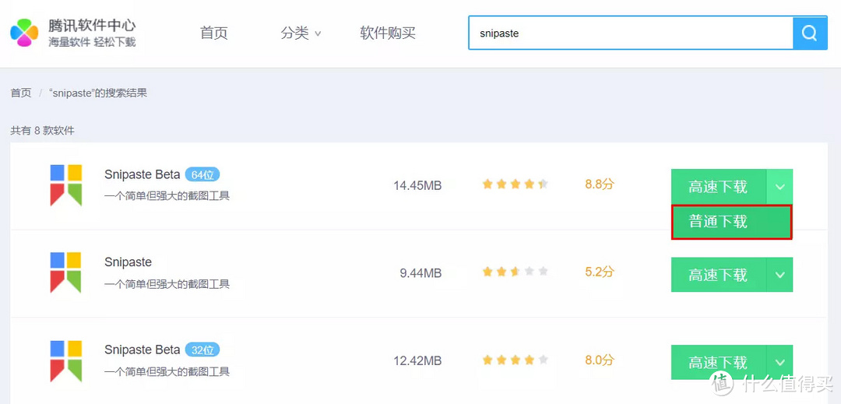Click the magnifier search button
The image size is (841, 404).
coord(810,33)
